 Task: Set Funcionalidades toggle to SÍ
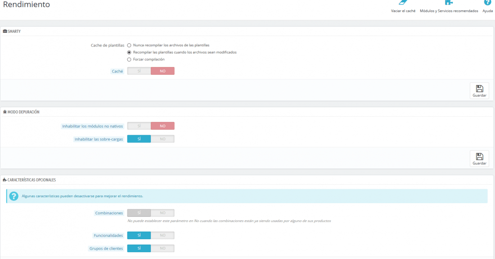coord(139,235)
